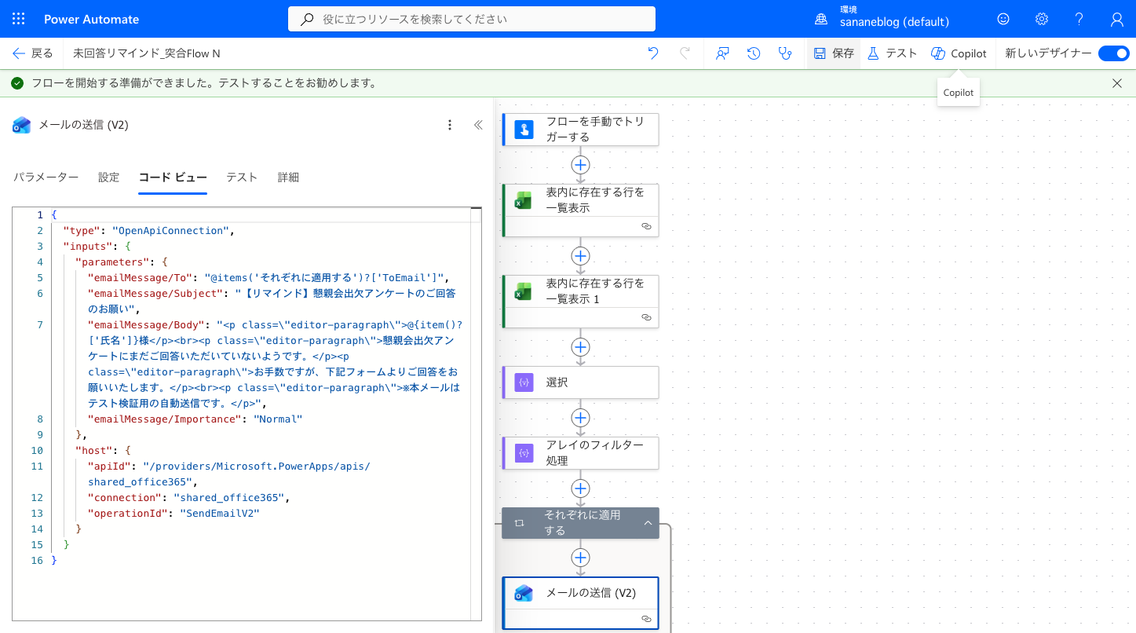Open the app launcher waffle icon

tap(19, 19)
